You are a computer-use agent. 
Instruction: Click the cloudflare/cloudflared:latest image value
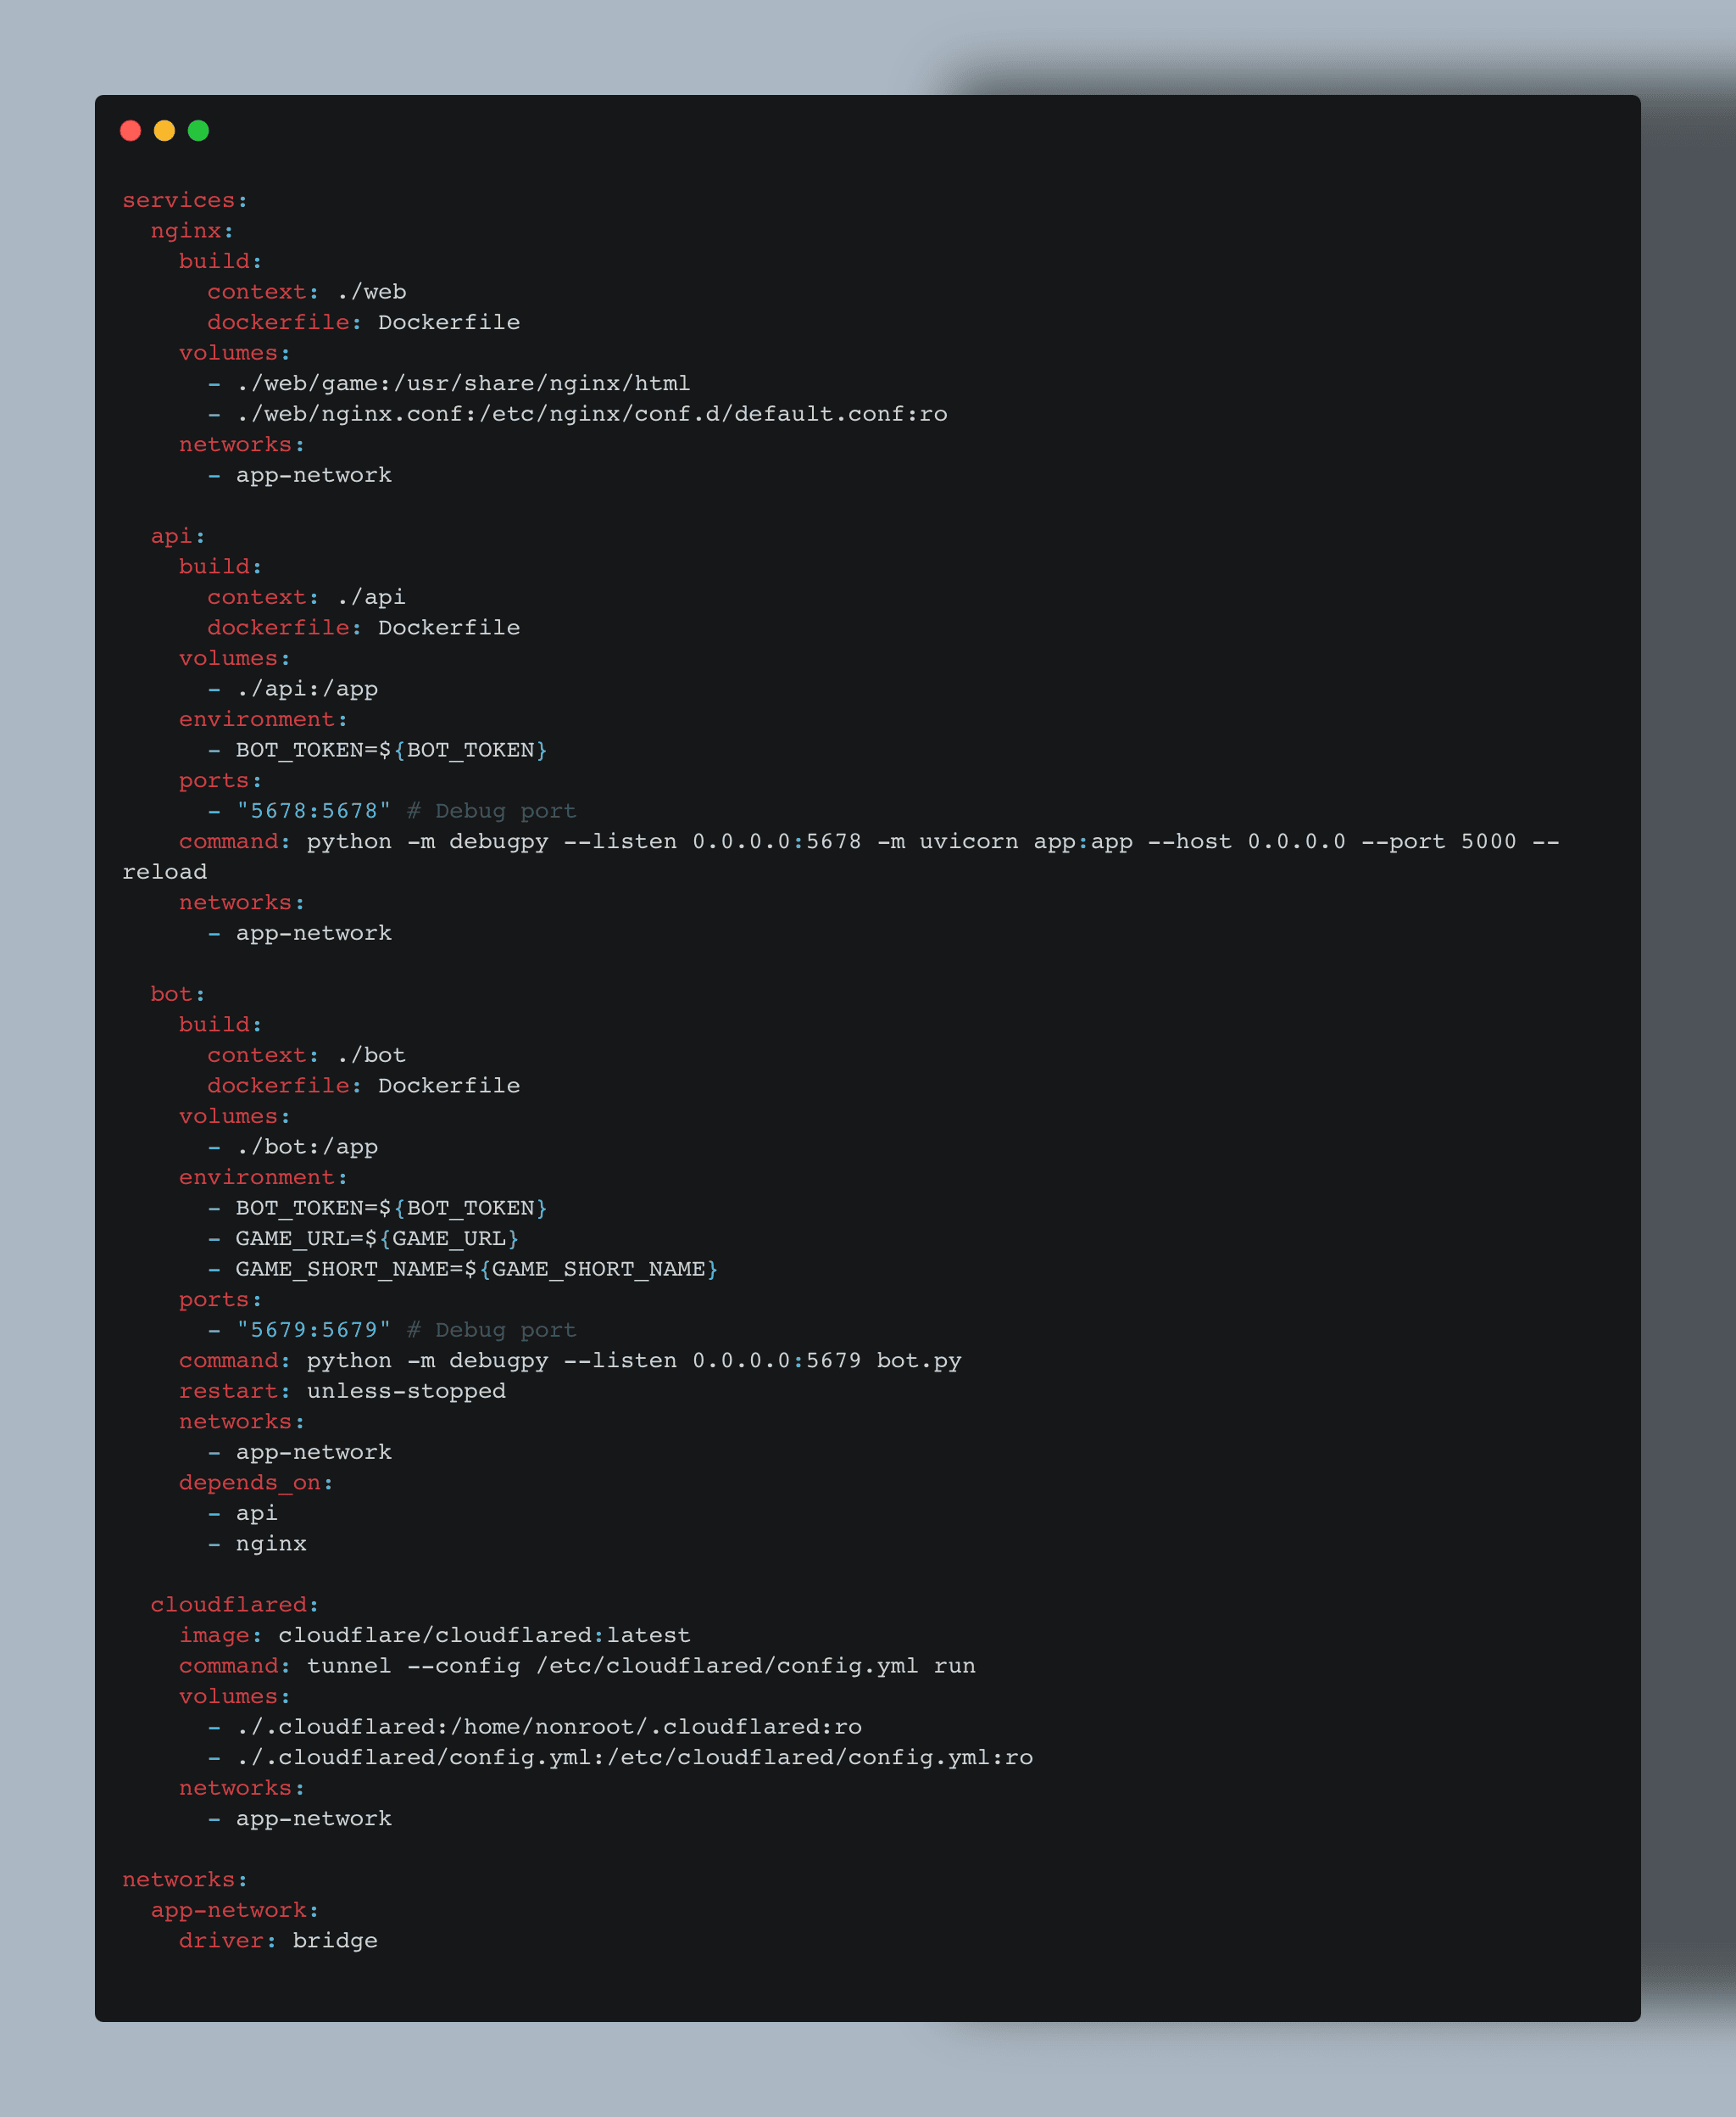click(484, 1636)
